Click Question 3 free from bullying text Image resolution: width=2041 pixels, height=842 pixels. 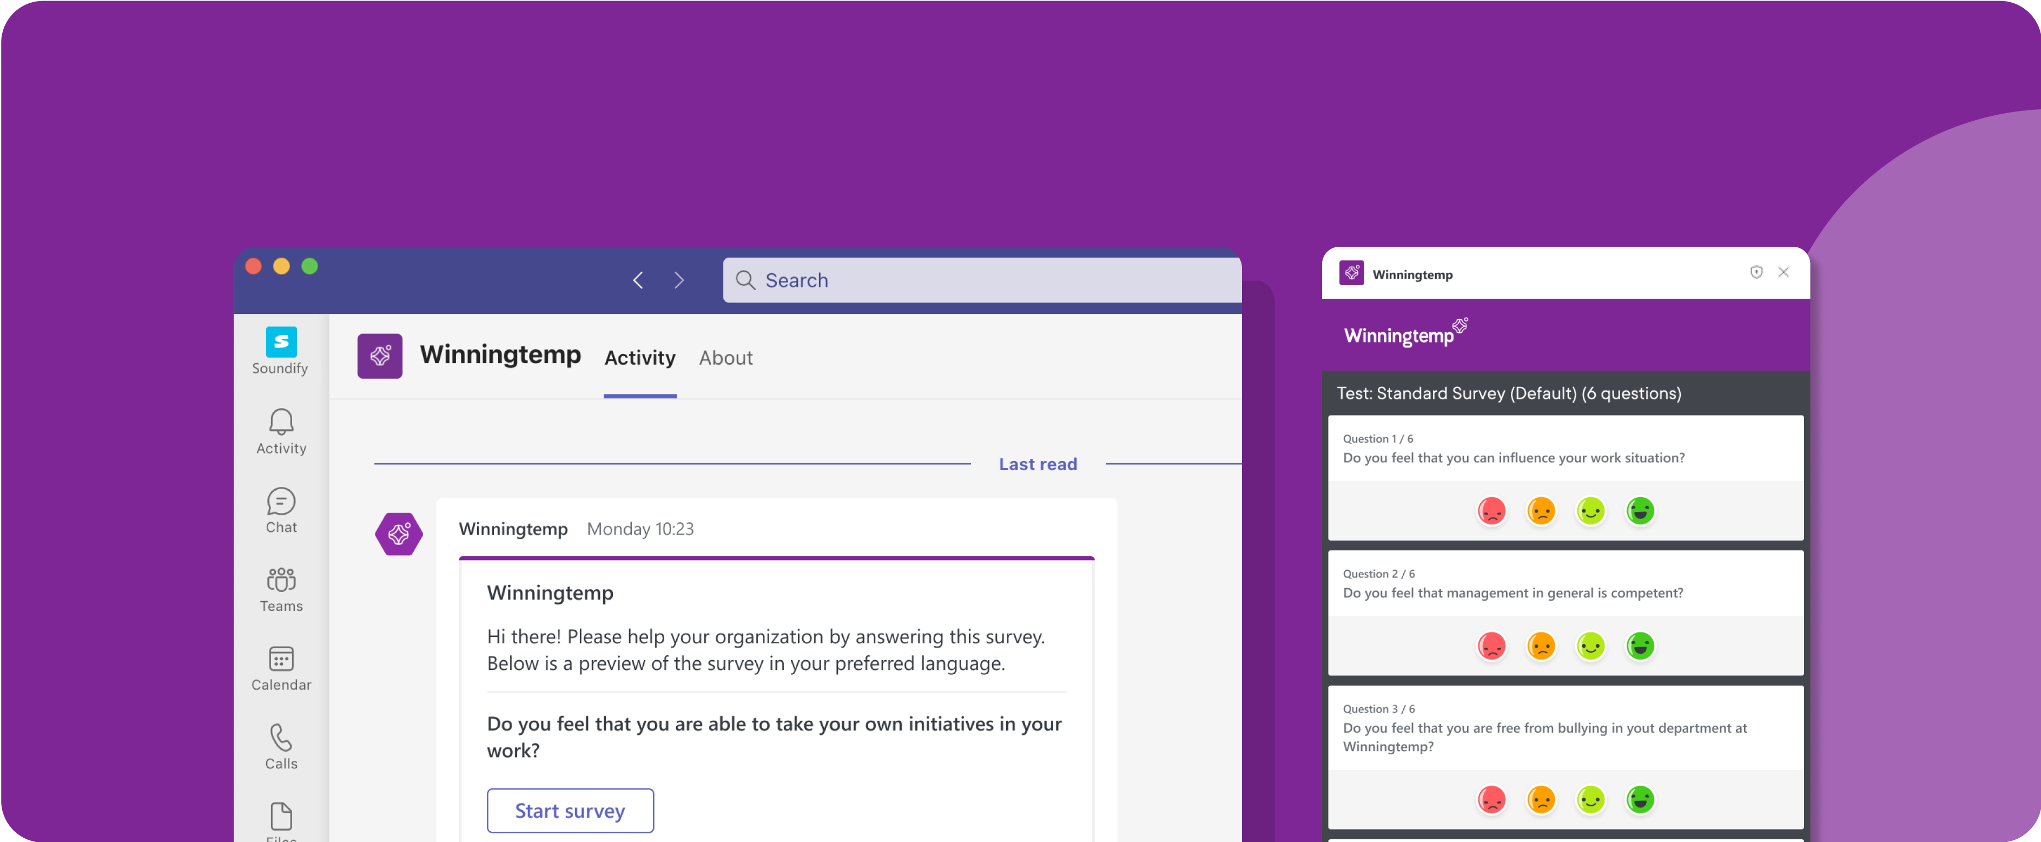(x=1544, y=738)
